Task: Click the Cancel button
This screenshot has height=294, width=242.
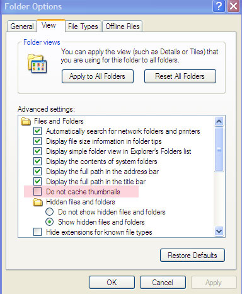Action: pyautogui.click(x=163, y=283)
